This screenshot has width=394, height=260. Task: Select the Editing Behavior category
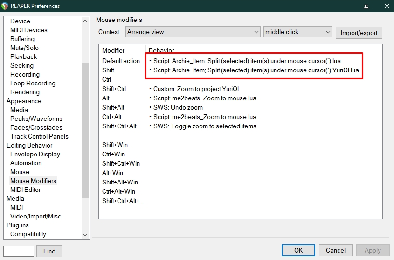(x=29, y=145)
